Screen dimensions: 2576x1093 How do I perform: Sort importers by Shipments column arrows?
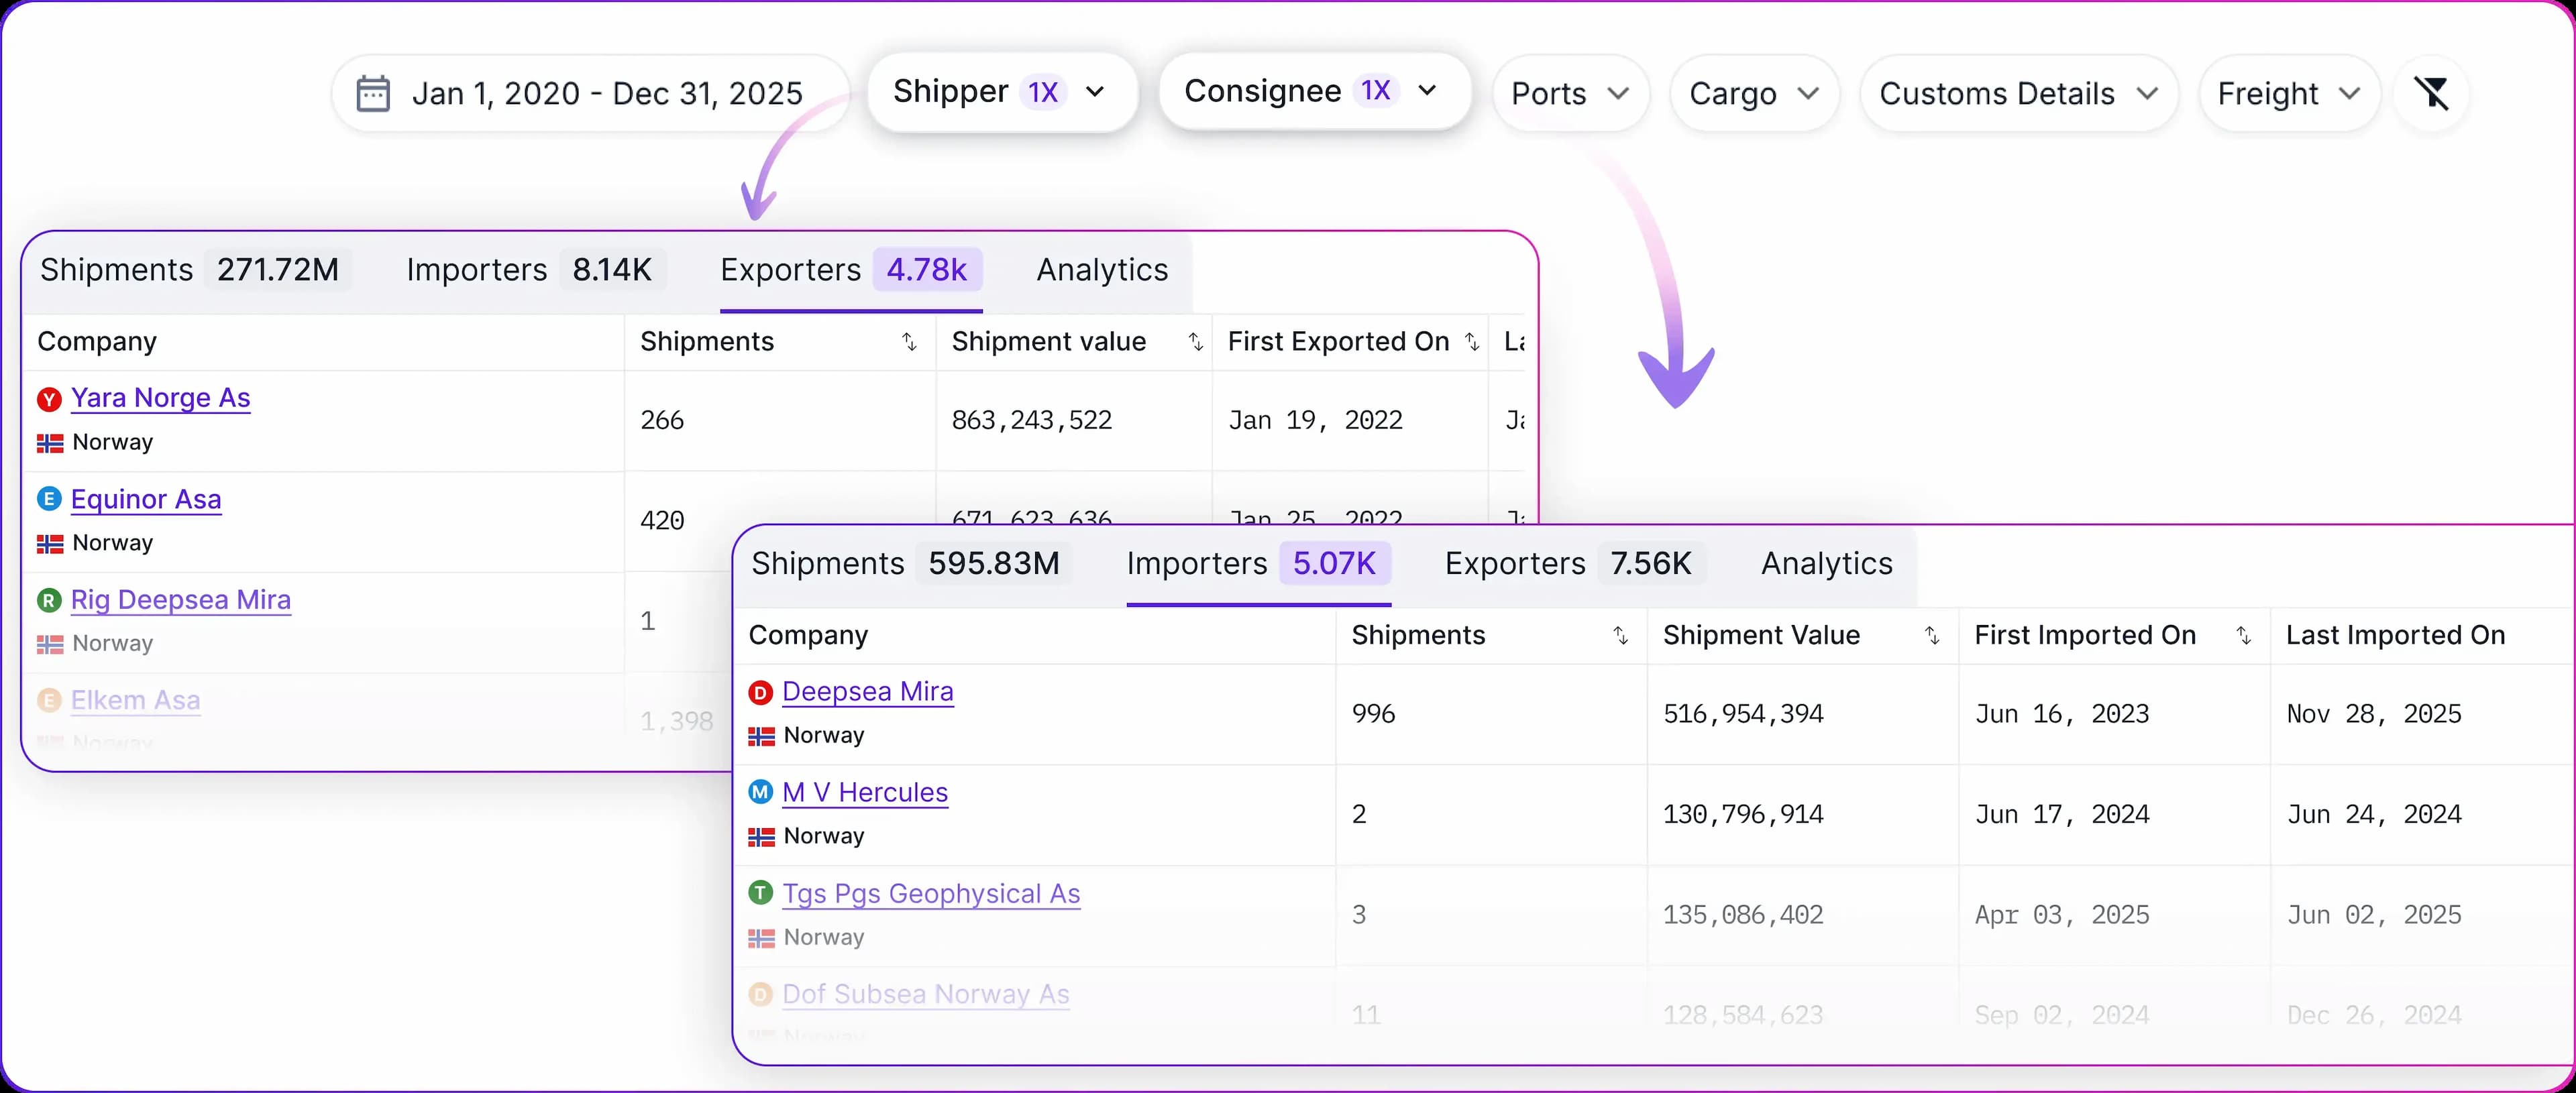tap(1621, 636)
